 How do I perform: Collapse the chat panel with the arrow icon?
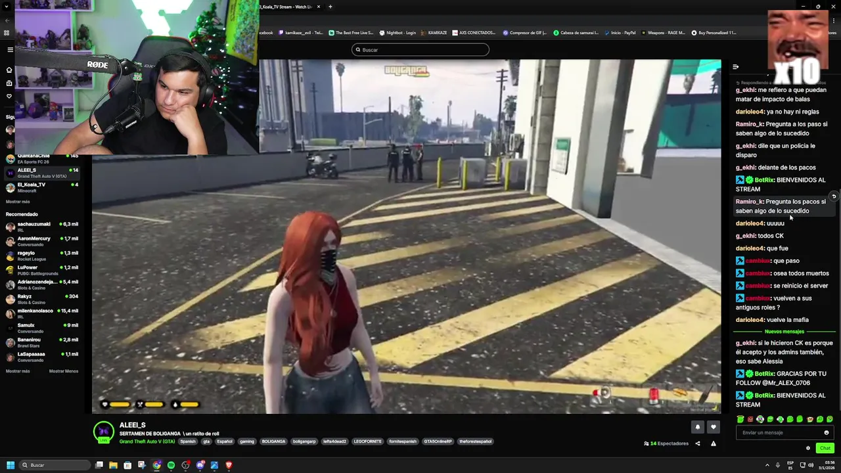click(x=735, y=66)
